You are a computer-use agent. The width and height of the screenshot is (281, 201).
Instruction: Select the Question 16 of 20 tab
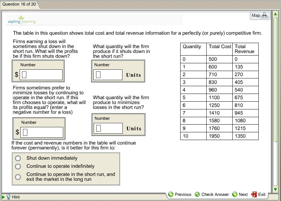(19, 4)
